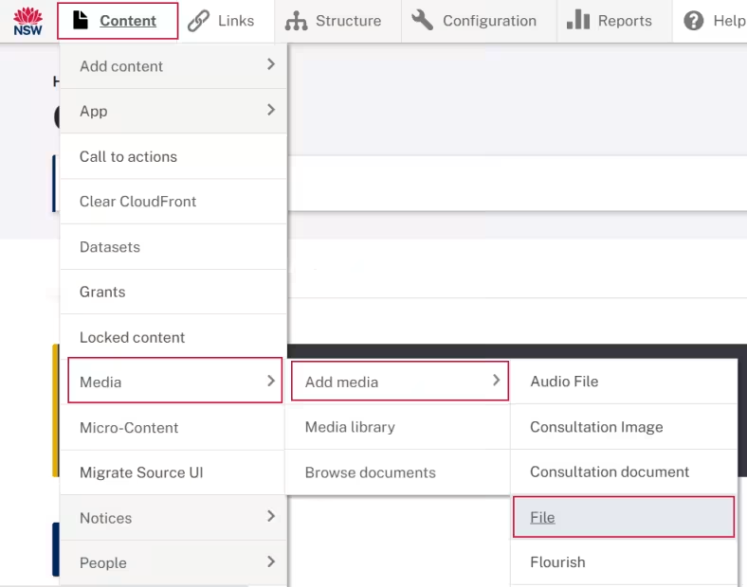Viewport: 747px width, 587px height.
Task: Expand the Add content submenu arrow
Action: [x=270, y=64]
